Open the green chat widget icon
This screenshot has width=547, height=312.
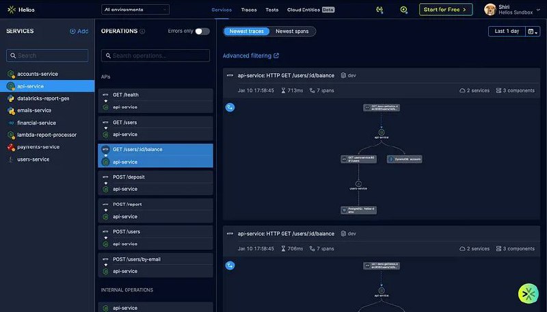(528, 294)
